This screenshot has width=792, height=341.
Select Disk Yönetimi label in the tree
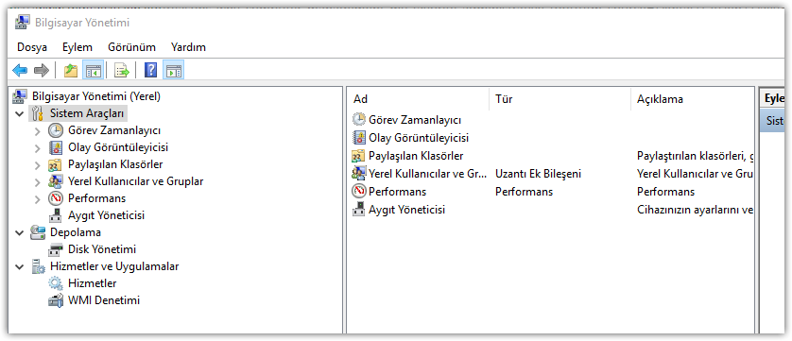[x=102, y=249]
